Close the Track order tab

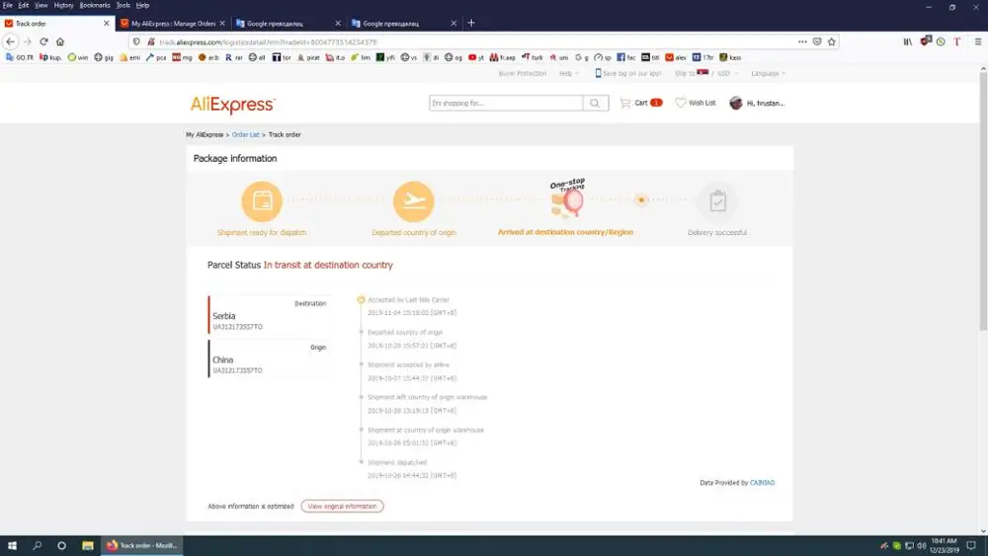tap(106, 24)
